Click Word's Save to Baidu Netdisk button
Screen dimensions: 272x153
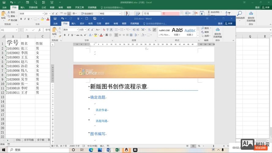(218, 33)
